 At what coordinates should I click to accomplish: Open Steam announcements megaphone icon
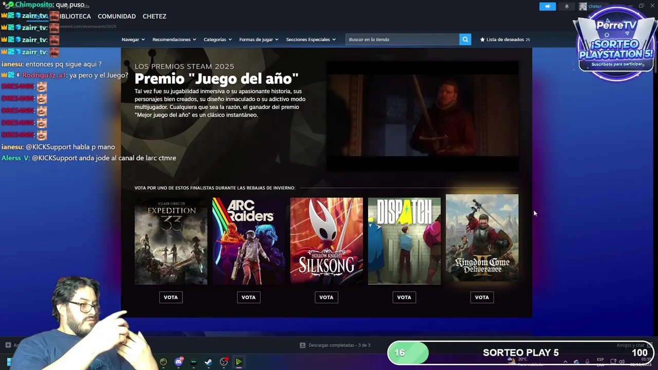[547, 6]
